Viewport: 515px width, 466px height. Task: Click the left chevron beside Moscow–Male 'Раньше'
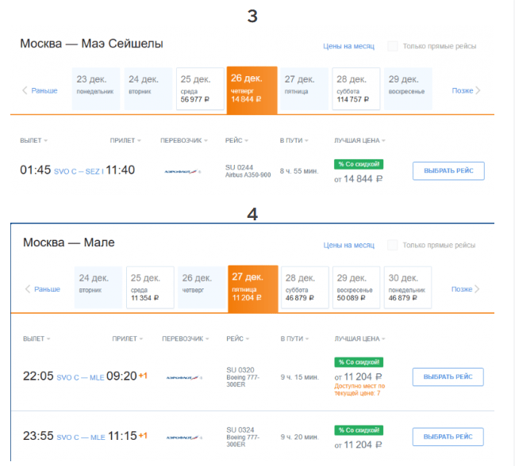point(28,289)
